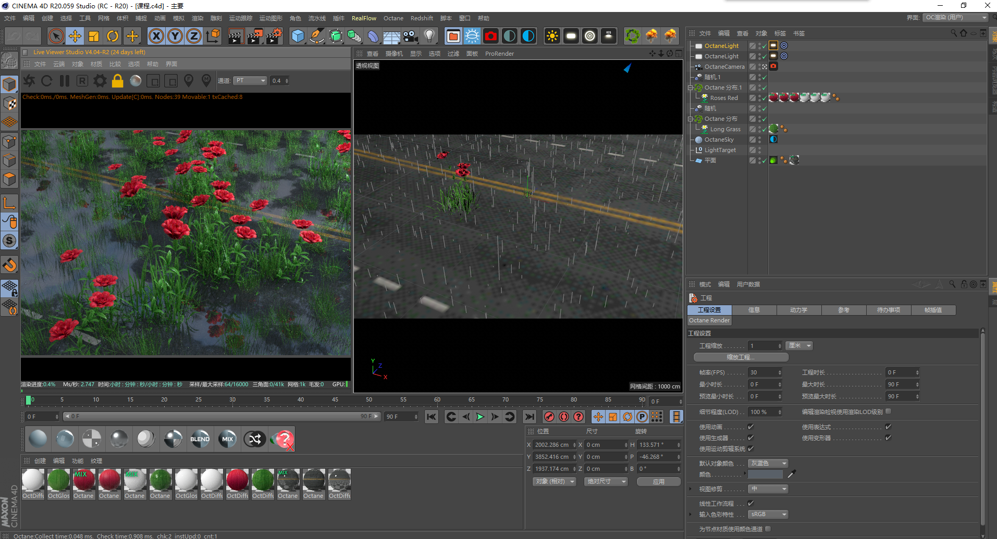Toggle 使用动画 checkbox
The width and height of the screenshot is (997, 539).
point(751,427)
